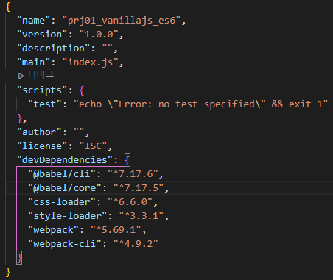
Task: Click the "license" key
Action: [42, 146]
